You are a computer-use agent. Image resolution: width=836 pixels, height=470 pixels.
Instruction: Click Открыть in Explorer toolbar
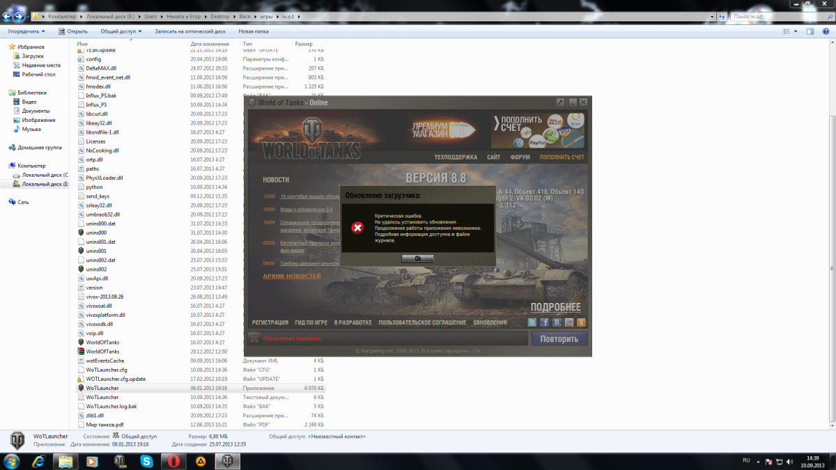[x=73, y=31]
